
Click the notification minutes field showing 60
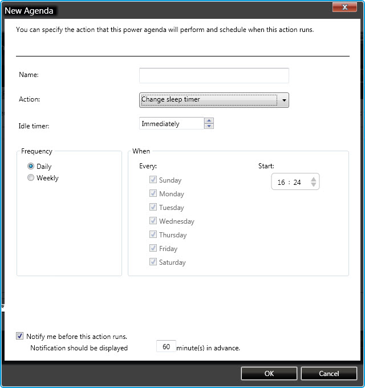tap(166, 346)
